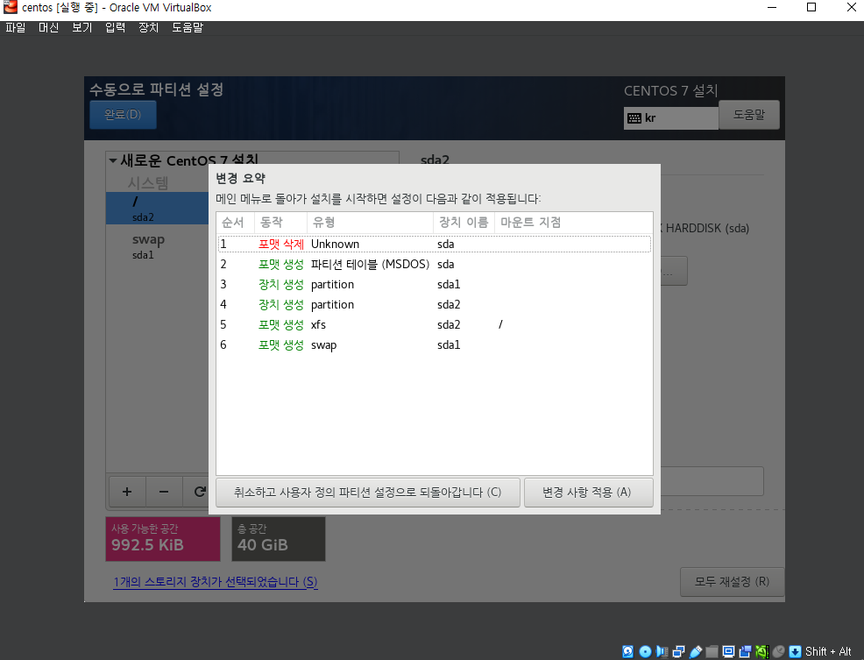Click the 순서 column header
Viewport: 864px width, 660px height.
click(236, 223)
